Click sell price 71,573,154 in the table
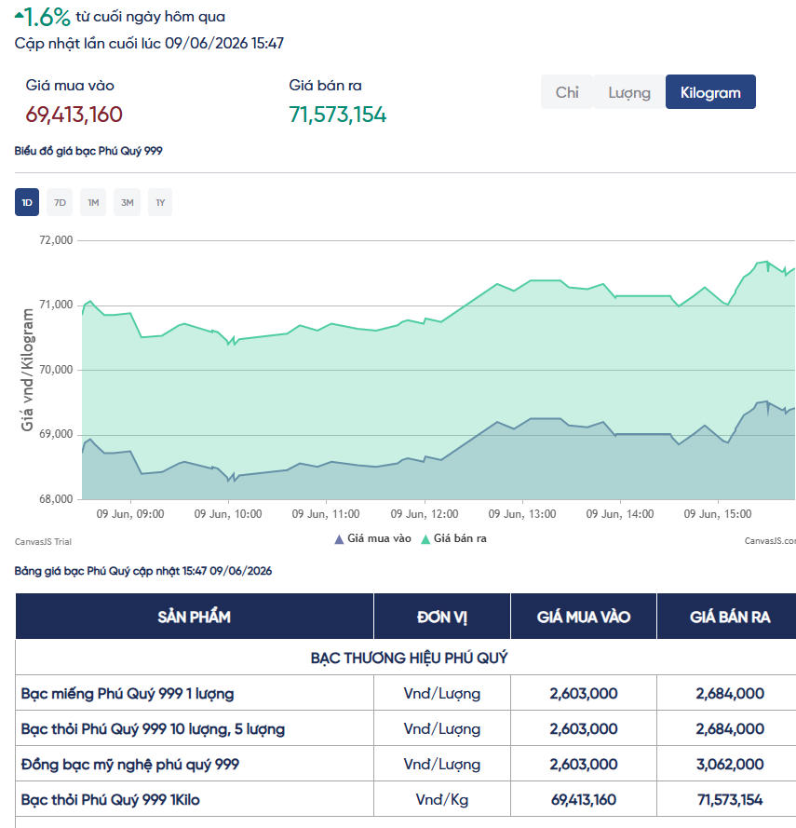The image size is (796, 828). [730, 799]
